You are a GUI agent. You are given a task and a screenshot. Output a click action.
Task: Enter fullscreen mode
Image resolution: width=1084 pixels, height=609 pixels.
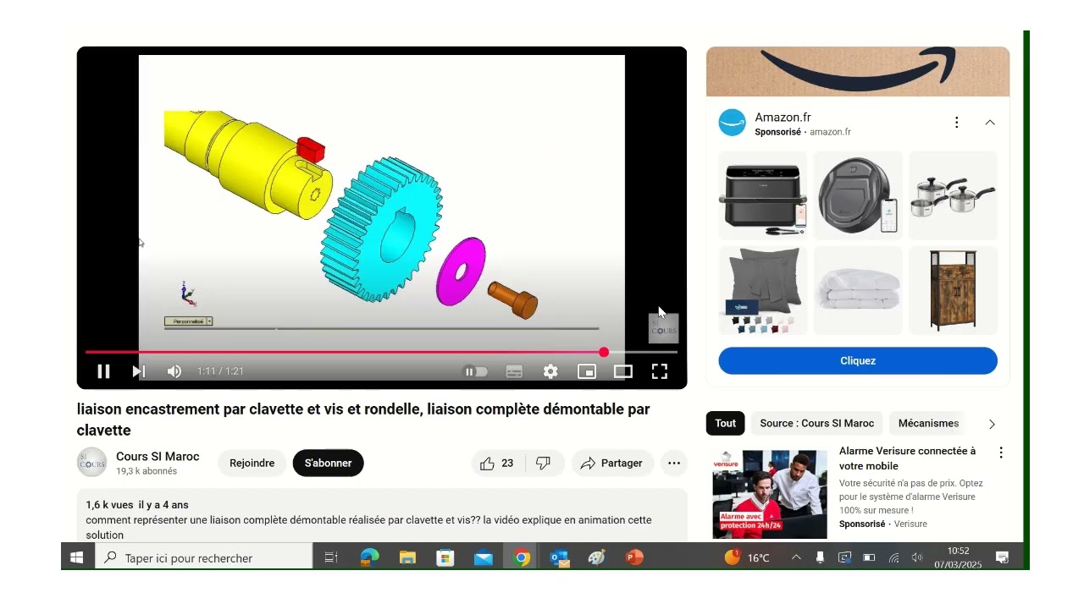click(660, 371)
